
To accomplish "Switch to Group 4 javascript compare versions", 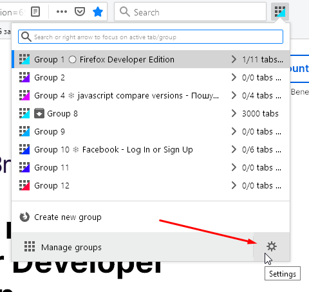I will (x=151, y=95).
